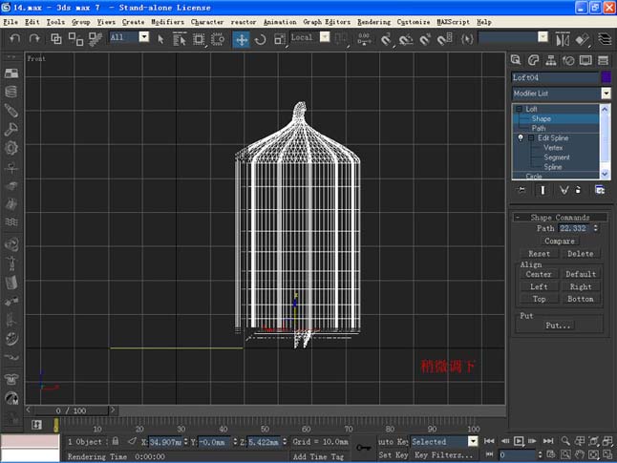Collapse the Loft tree node
Viewport: 617px width, 463px height.
[521, 109]
